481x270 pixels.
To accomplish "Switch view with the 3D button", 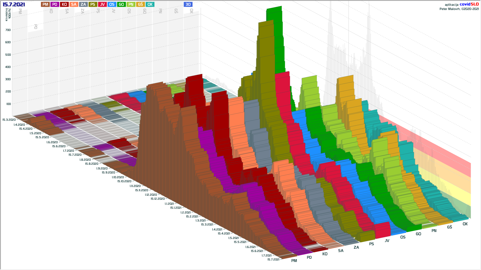I will (188, 4).
